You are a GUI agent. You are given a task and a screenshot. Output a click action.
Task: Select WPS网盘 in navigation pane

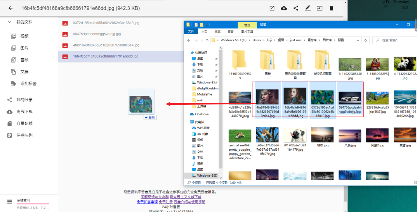(202, 128)
